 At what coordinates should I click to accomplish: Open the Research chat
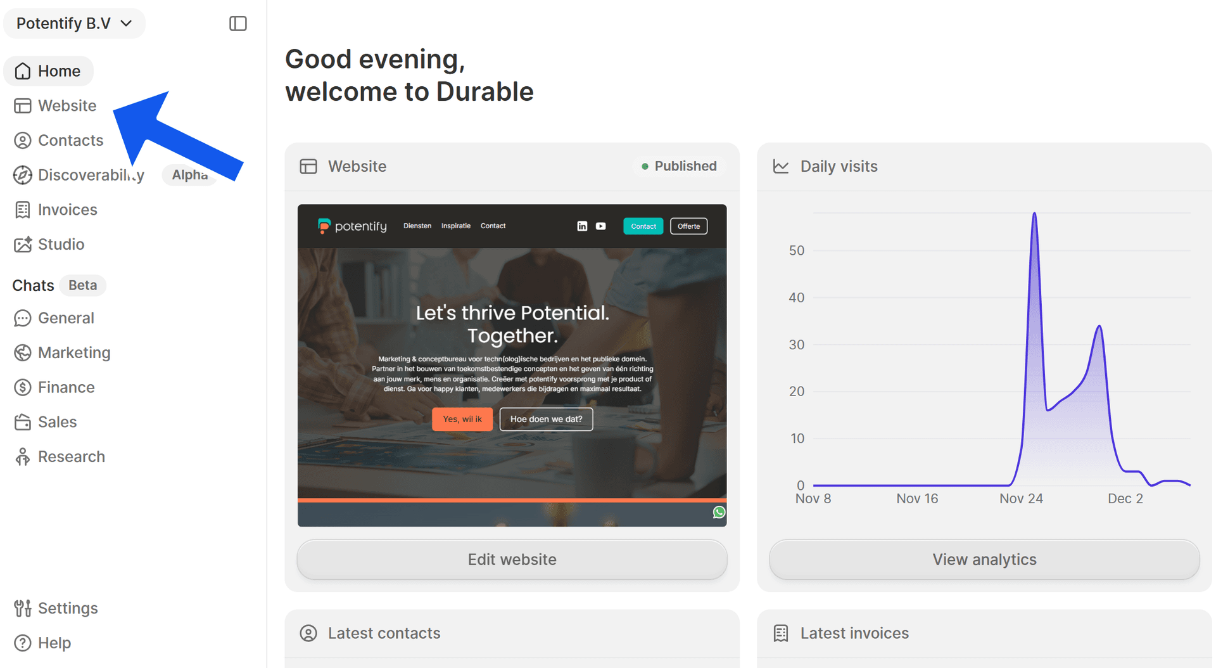point(60,457)
